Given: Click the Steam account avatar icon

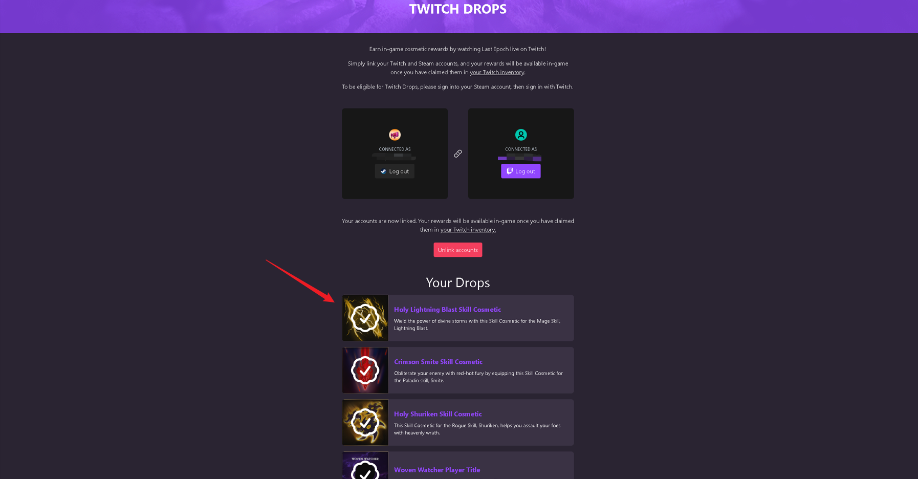Looking at the screenshot, I should pyautogui.click(x=395, y=135).
